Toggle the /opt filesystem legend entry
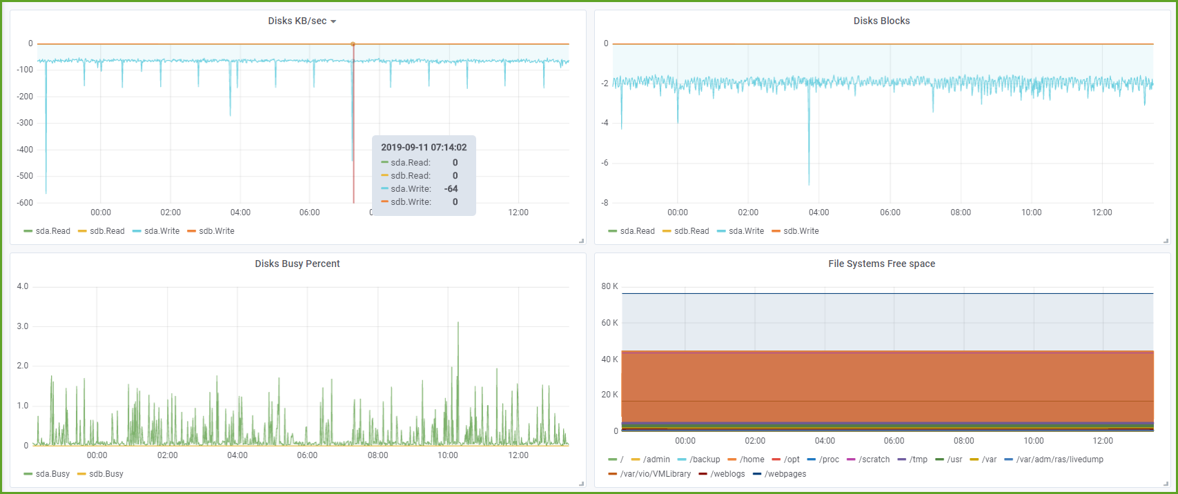Image resolution: width=1178 pixels, height=494 pixels. (786, 460)
